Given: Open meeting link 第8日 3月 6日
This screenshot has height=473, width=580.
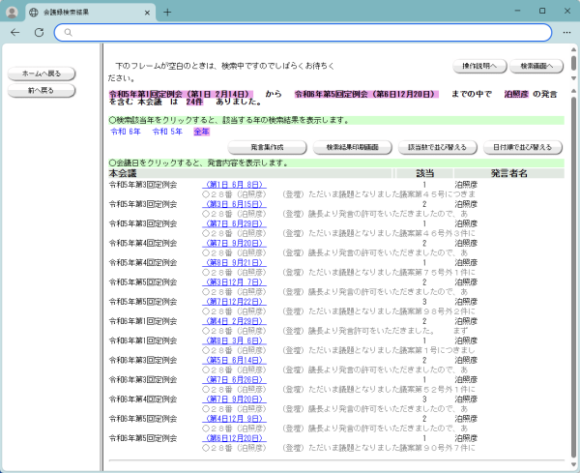Looking at the screenshot, I should [234, 340].
